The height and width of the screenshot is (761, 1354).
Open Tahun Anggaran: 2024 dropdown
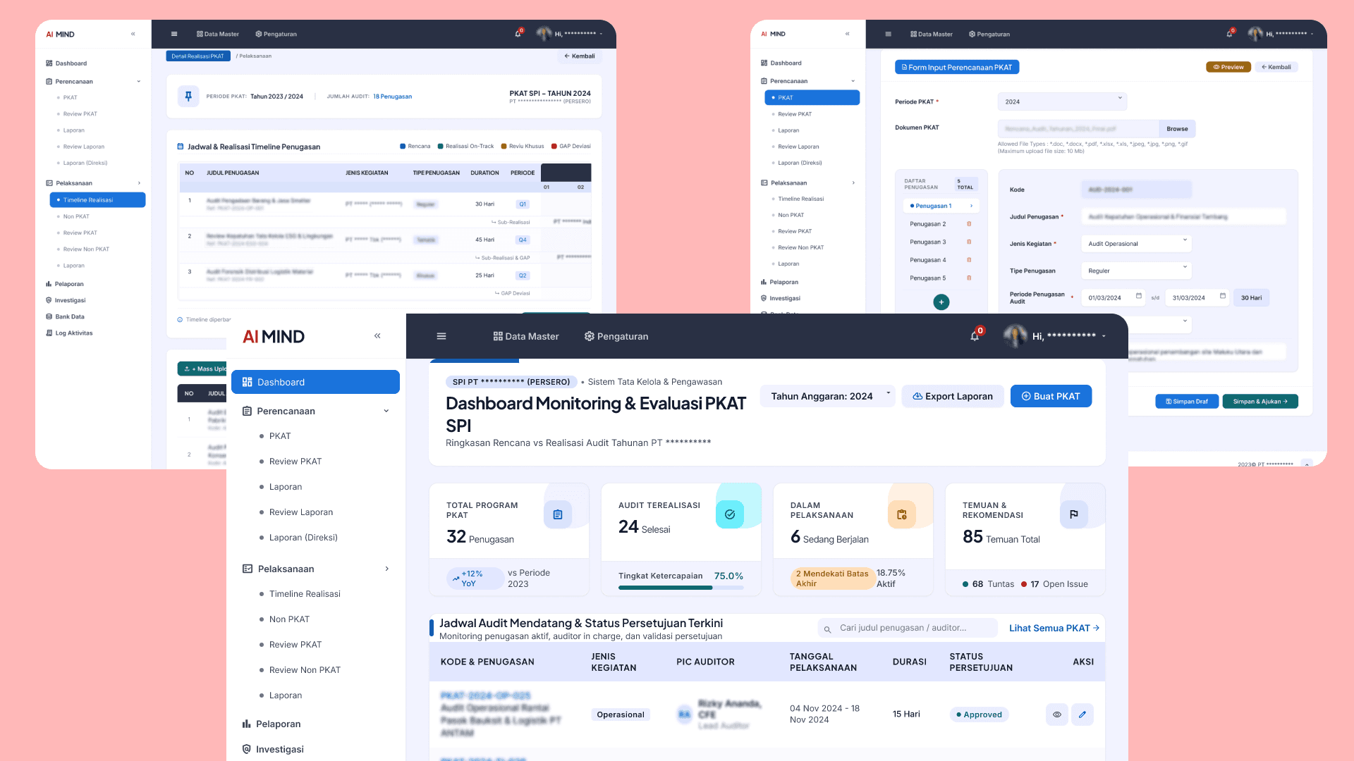(x=828, y=396)
